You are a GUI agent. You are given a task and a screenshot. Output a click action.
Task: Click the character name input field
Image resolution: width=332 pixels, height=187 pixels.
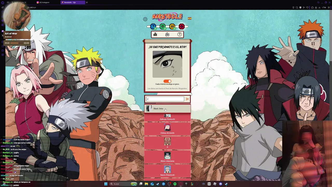coord(165,99)
